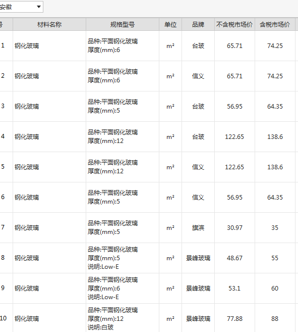
Task: Click price 138.6 in row 4
Action: (x=275, y=136)
